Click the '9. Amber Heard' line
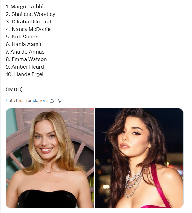Viewport: 192px width, 213px height. point(25,67)
